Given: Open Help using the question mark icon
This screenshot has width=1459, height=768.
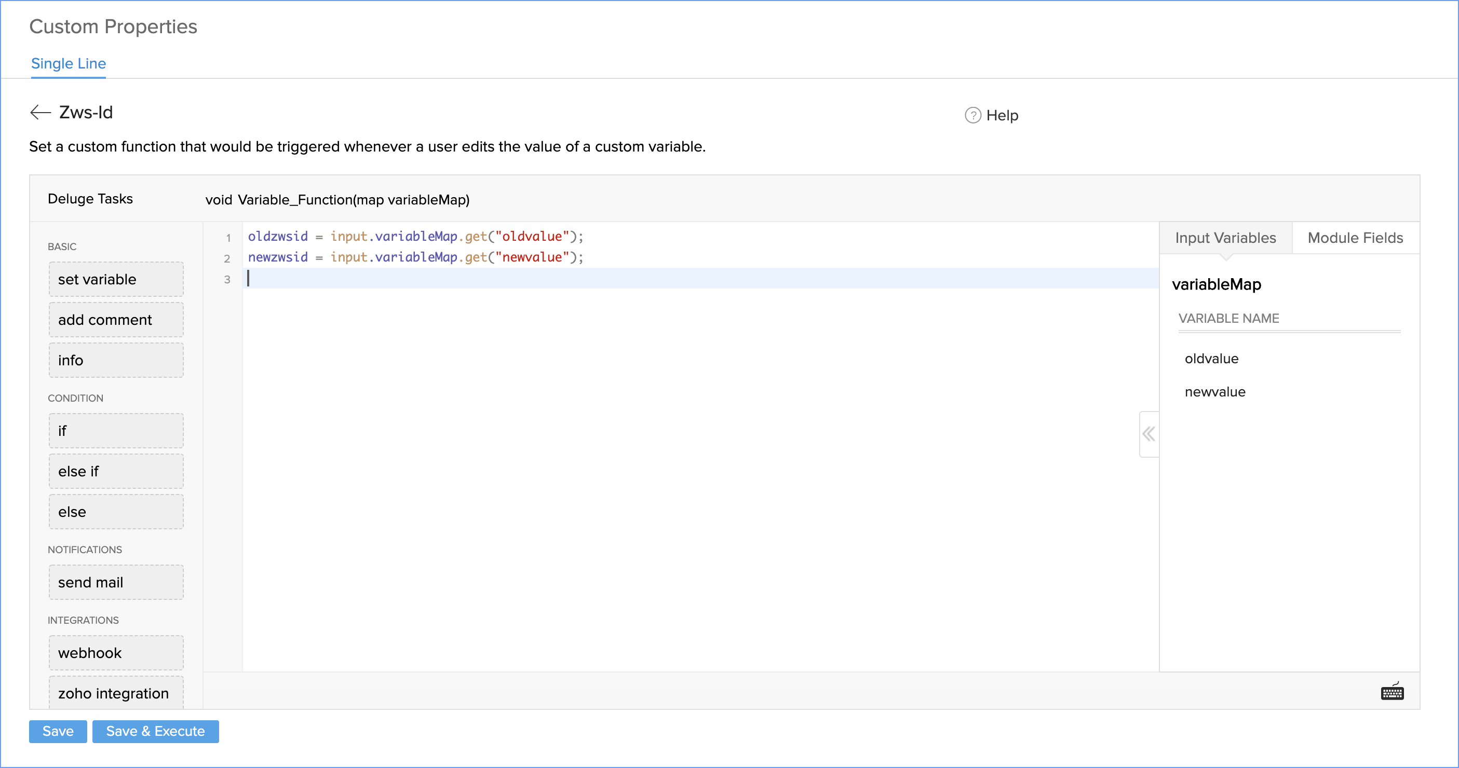Looking at the screenshot, I should [972, 115].
